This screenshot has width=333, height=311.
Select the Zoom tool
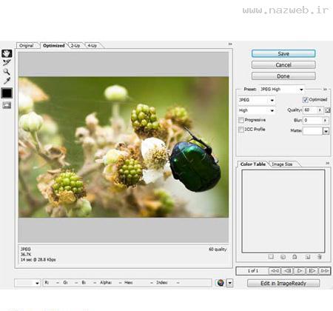click(7, 72)
